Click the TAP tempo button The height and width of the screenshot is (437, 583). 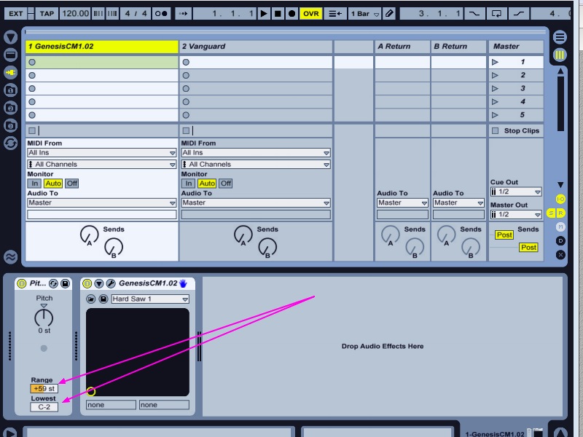point(47,13)
